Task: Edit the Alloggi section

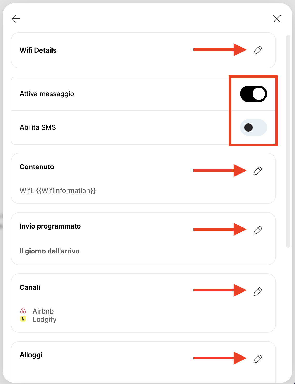Action: pyautogui.click(x=257, y=359)
